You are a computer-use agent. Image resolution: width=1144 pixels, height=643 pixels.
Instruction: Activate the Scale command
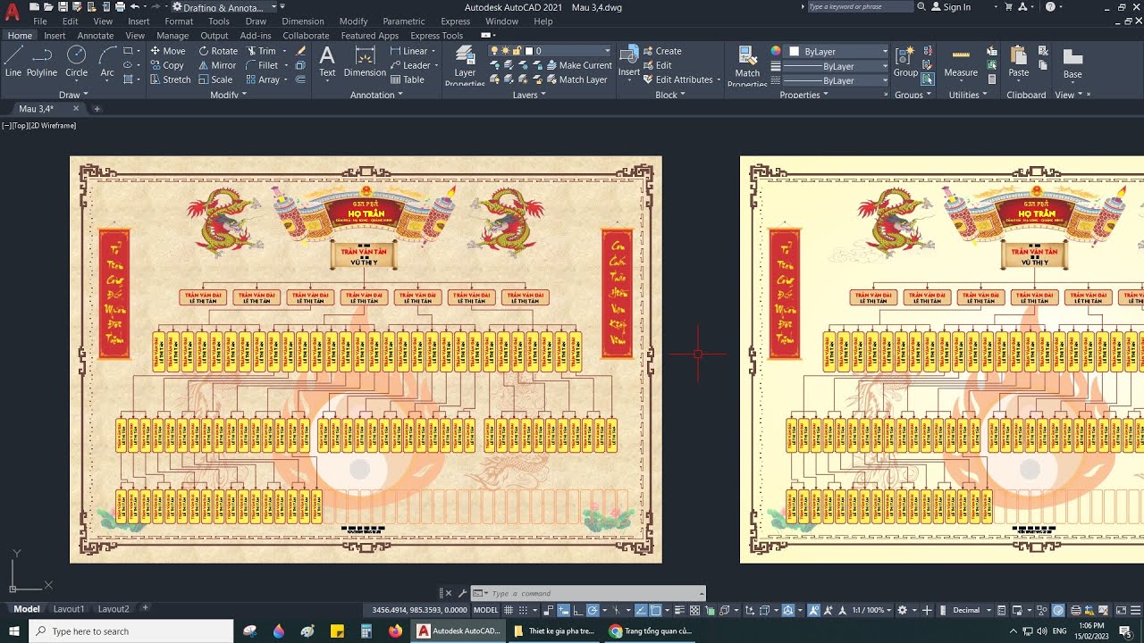click(215, 79)
